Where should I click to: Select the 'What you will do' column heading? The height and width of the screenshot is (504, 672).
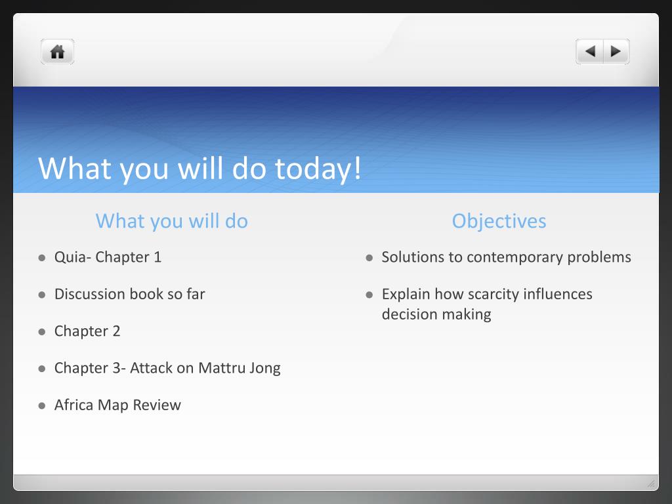click(171, 221)
